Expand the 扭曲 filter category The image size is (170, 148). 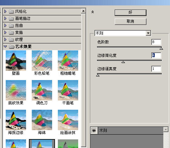(5, 26)
